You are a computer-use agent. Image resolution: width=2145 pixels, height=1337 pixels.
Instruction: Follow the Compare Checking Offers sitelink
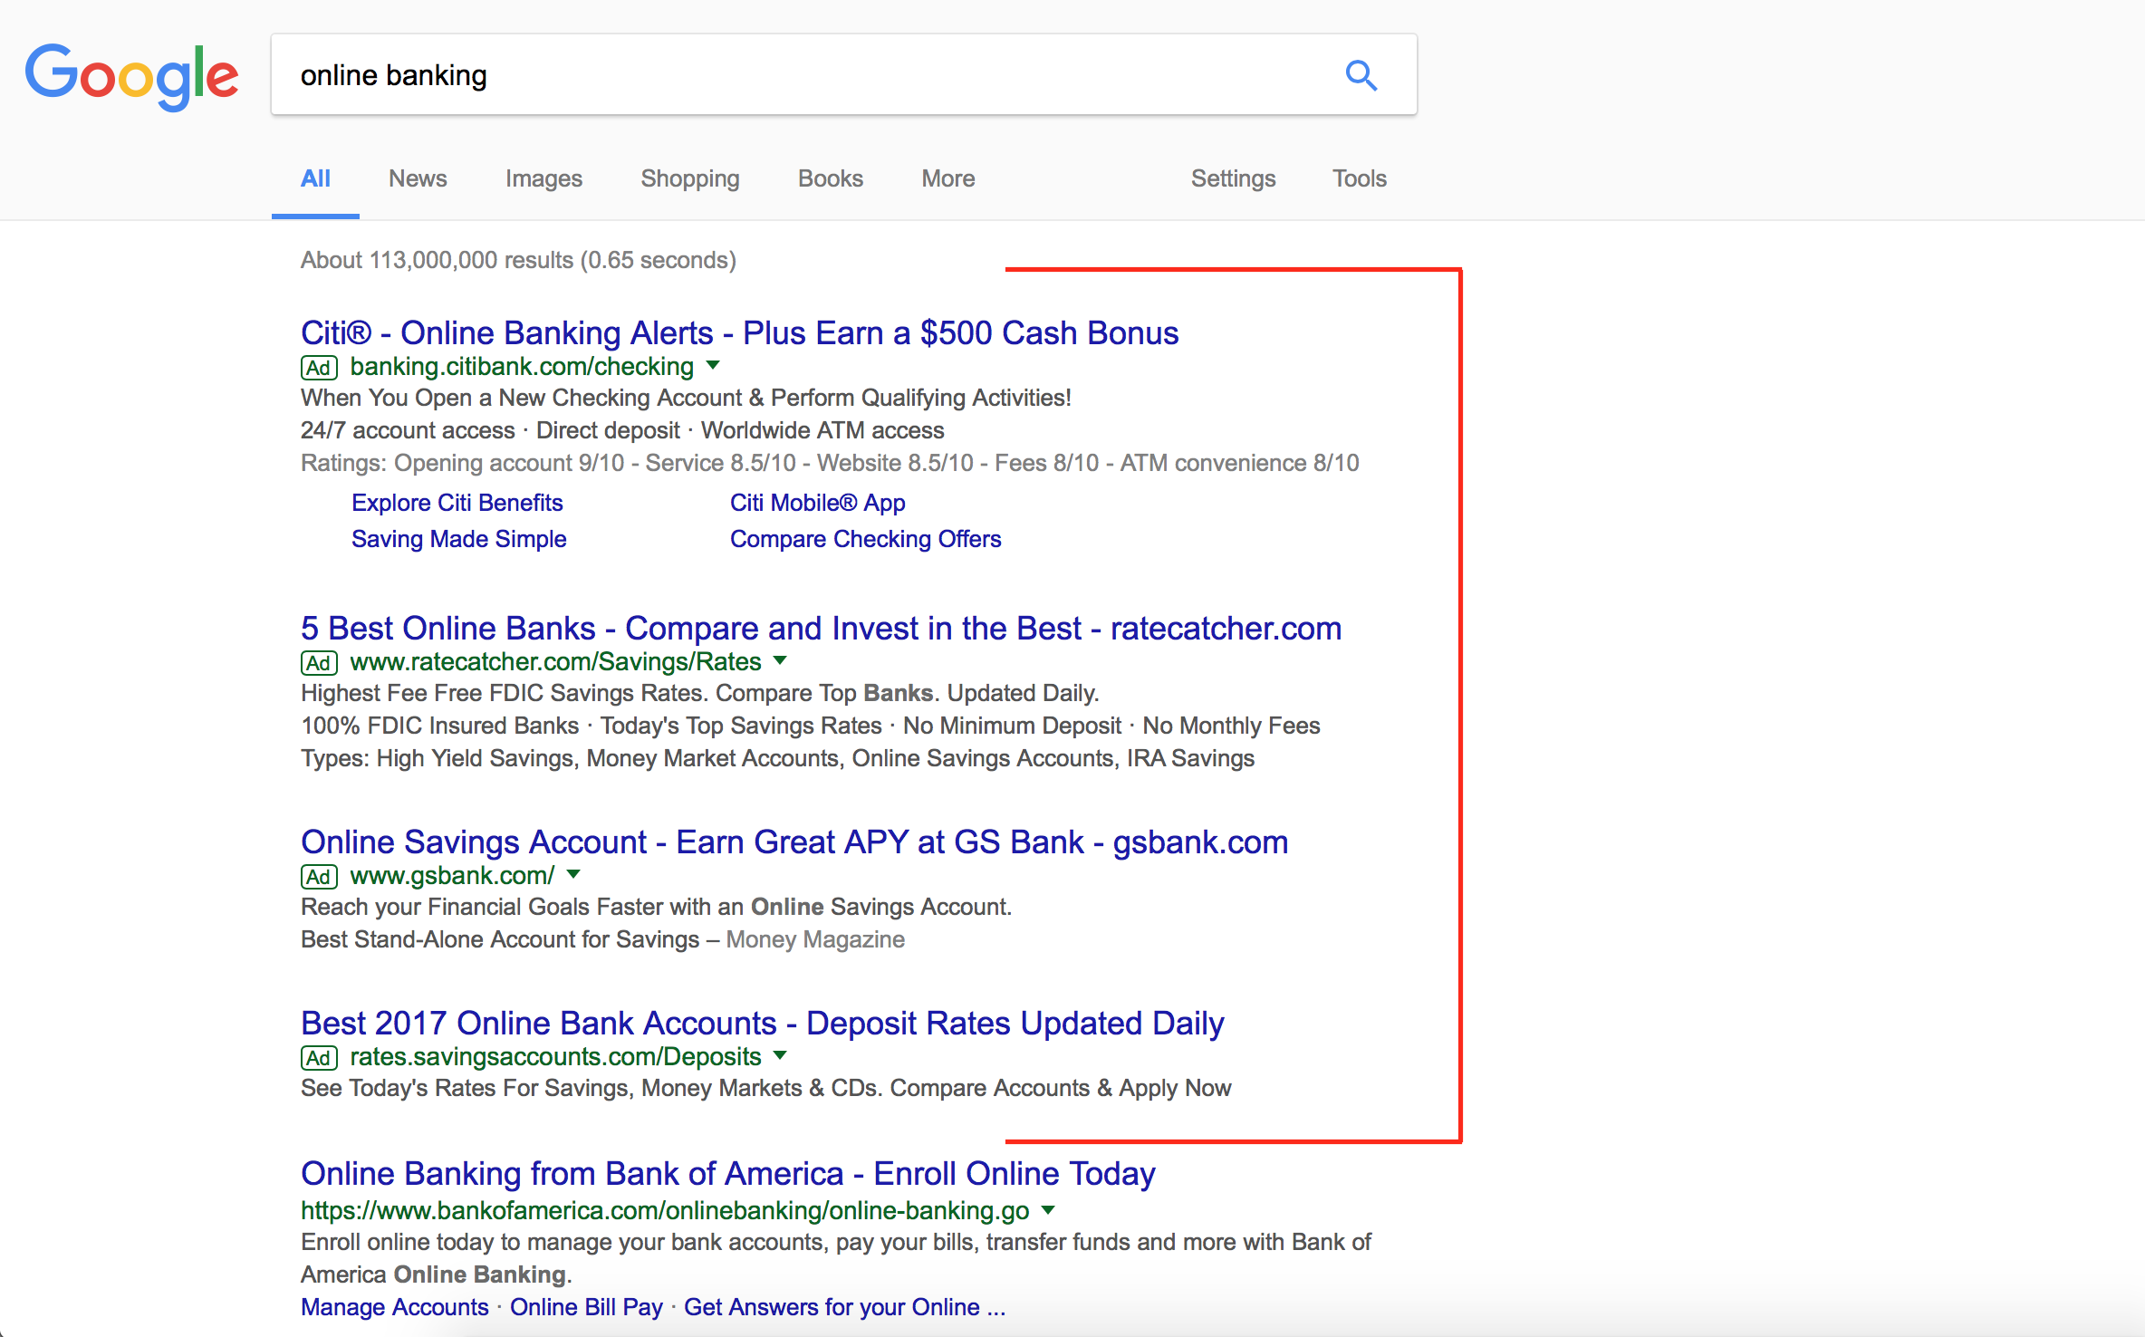(x=865, y=539)
